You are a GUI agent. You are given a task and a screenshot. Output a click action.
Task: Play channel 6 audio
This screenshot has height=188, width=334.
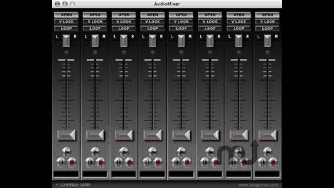tap(210, 152)
